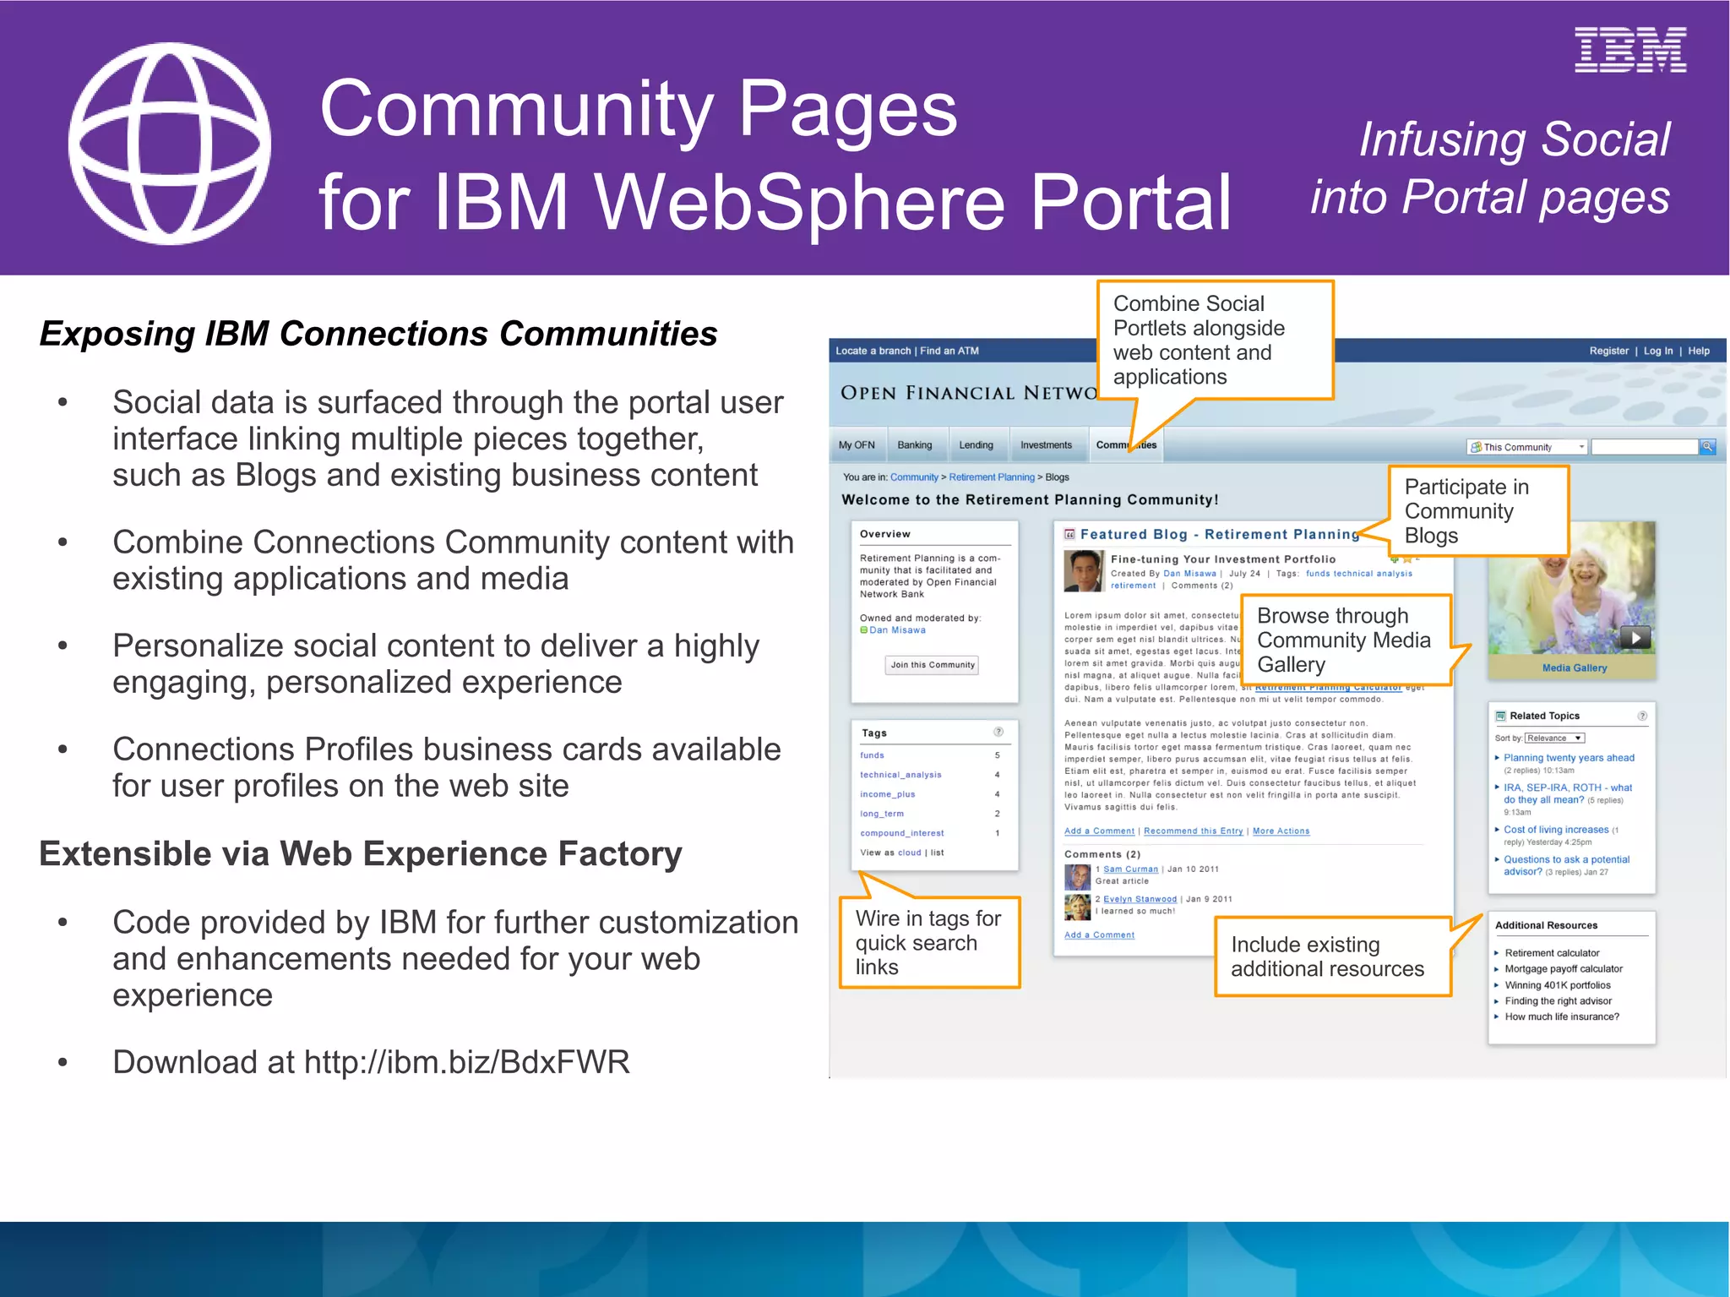Open the Media Gallery link

pyautogui.click(x=1574, y=668)
